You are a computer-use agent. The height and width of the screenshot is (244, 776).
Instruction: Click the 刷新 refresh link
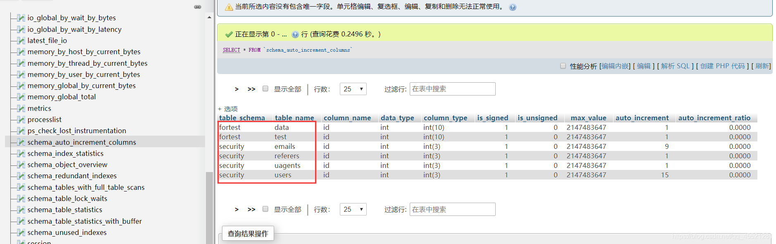(x=762, y=66)
